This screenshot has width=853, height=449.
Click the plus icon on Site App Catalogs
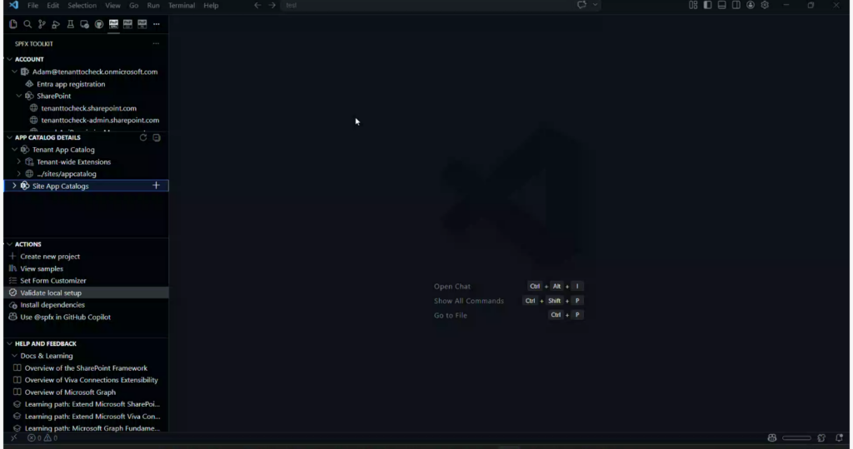pos(156,185)
